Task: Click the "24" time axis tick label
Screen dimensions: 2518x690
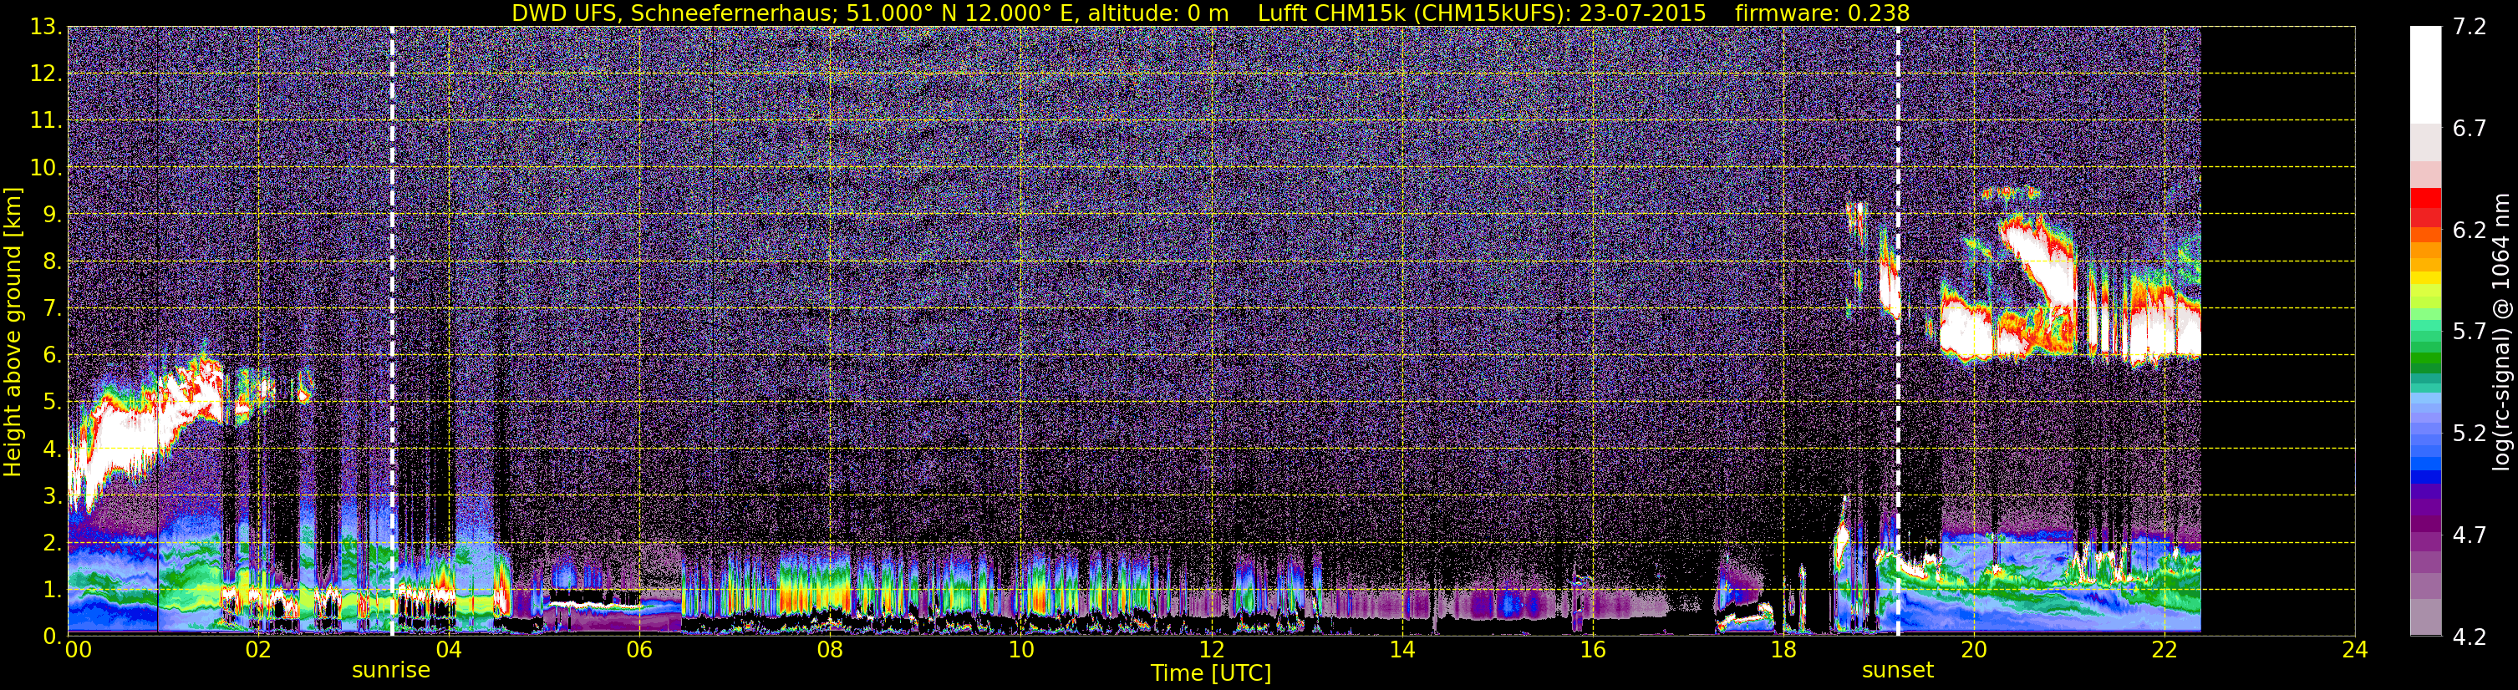Action: (x=2355, y=651)
